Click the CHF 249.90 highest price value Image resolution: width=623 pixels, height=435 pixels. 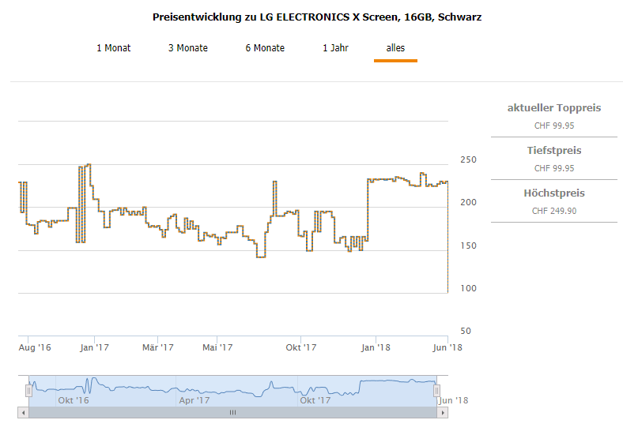(x=554, y=211)
